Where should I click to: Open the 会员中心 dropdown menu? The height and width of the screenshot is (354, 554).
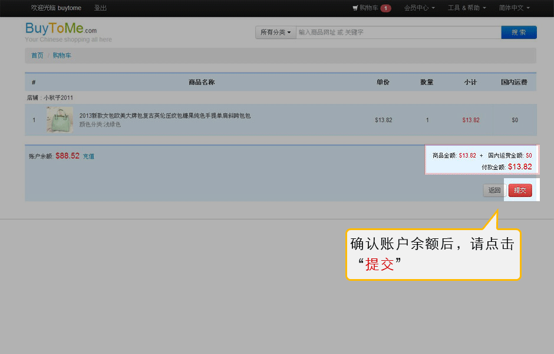(x=419, y=8)
